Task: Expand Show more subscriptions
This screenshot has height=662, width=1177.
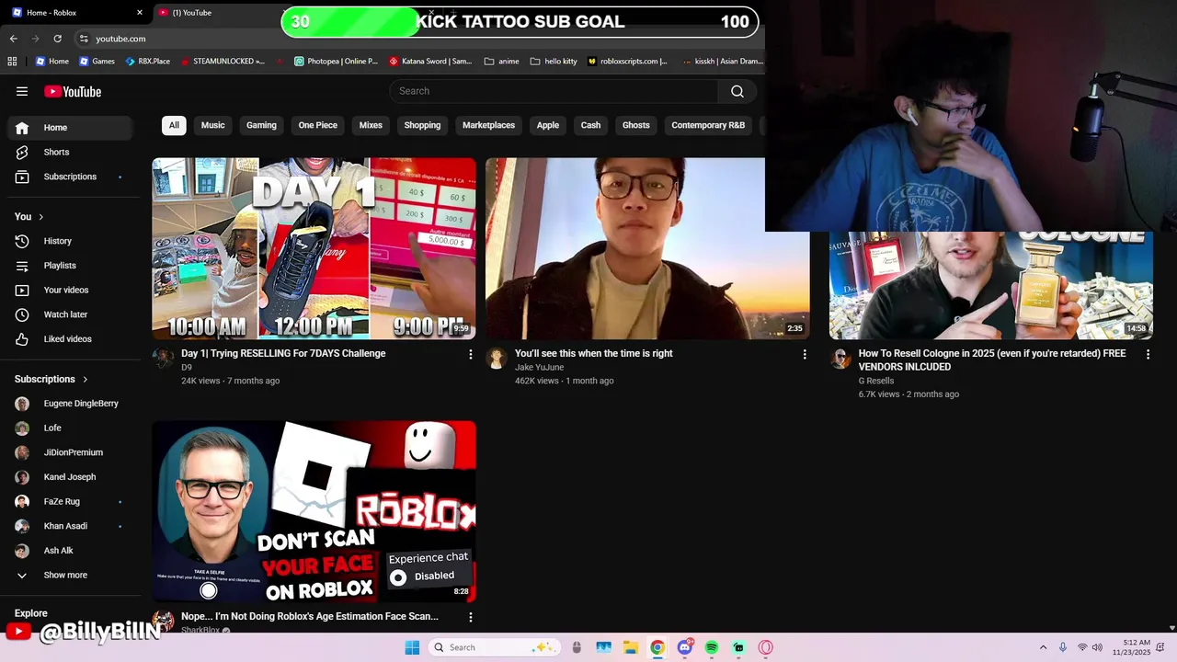Action: (x=70, y=575)
